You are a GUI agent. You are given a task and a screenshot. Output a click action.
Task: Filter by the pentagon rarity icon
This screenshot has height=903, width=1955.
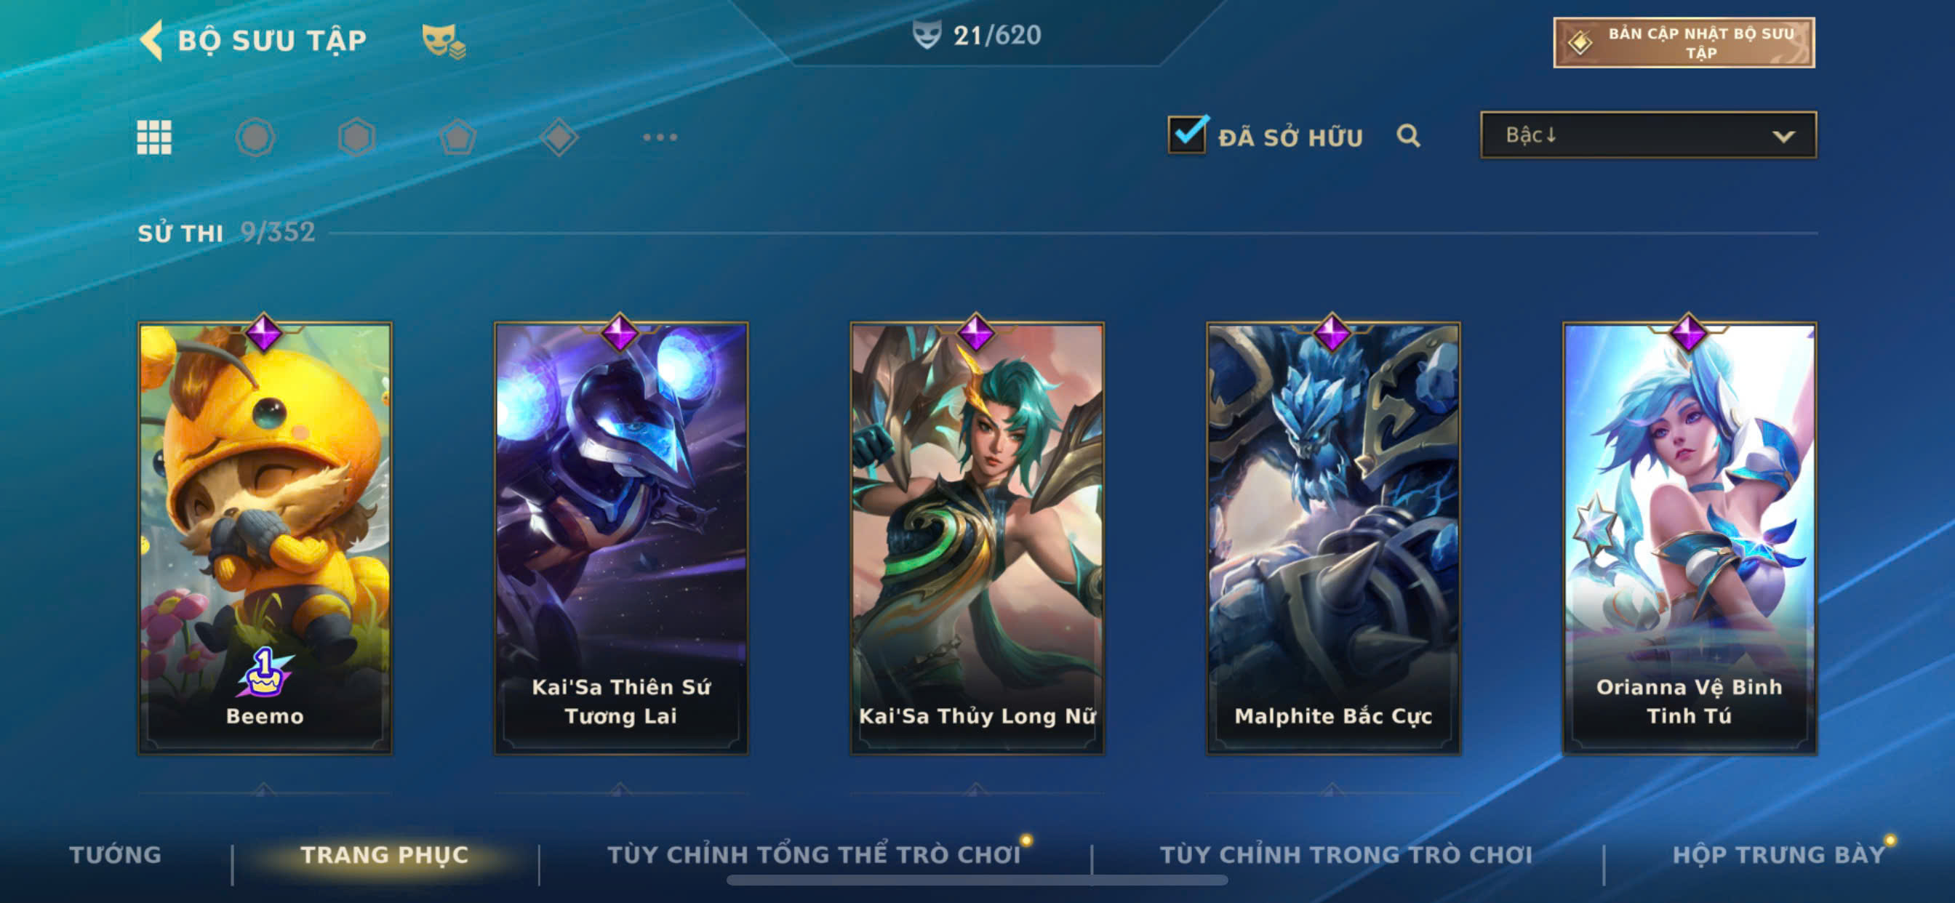coord(457,137)
